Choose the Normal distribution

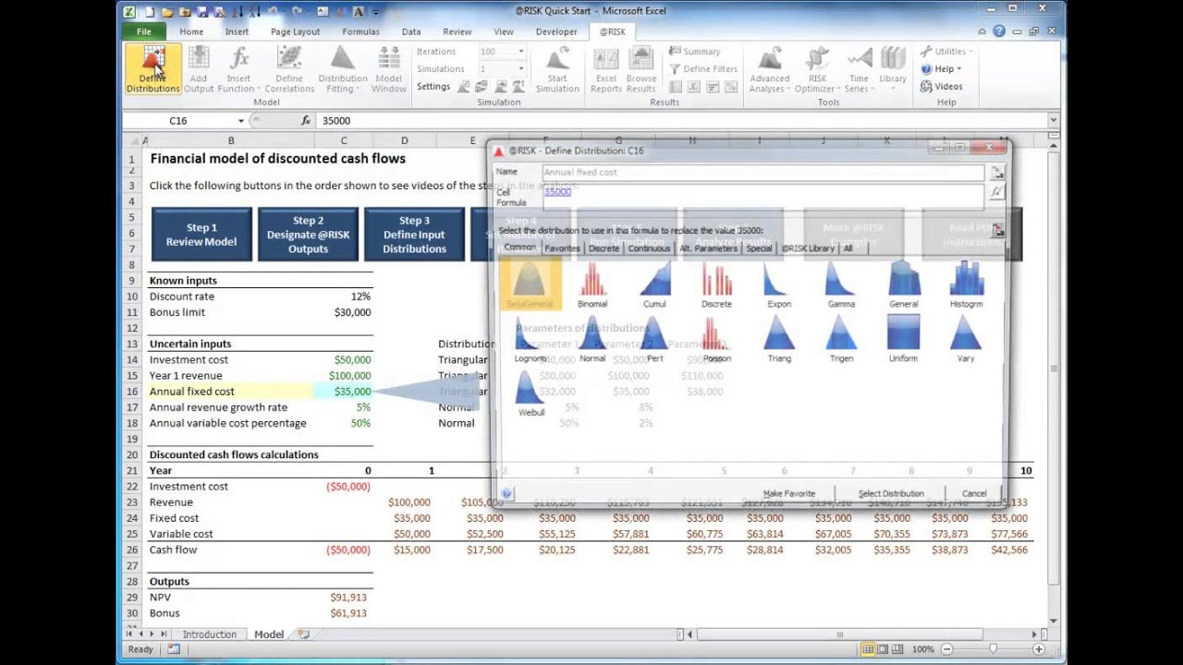tap(592, 339)
